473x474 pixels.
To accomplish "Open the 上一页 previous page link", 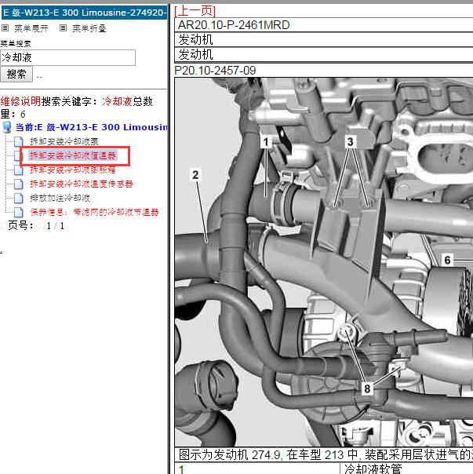I will [x=195, y=11].
